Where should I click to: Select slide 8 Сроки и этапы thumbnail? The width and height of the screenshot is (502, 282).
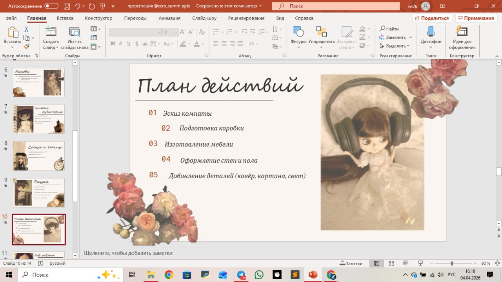38,156
